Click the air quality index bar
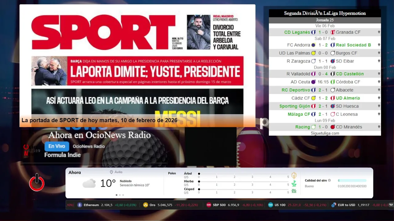Image resolution: width=394 pixels, height=221 pixels. point(352,180)
